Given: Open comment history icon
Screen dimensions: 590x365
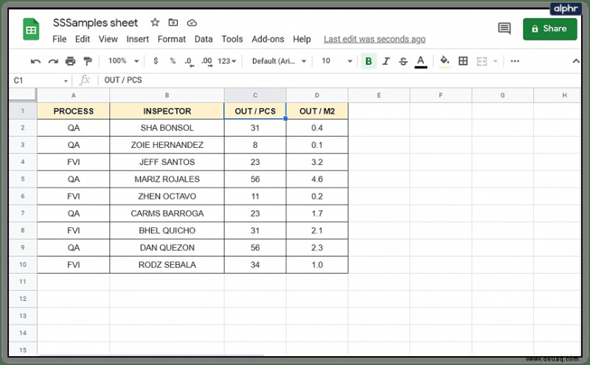Looking at the screenshot, I should (504, 29).
